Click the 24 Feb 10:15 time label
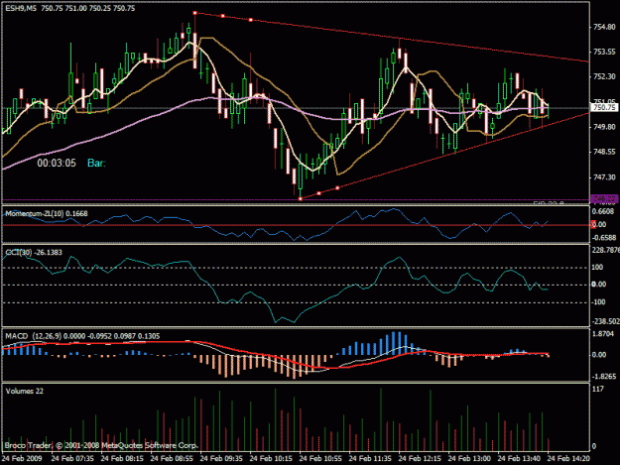Screen dimensions: 620x465 coord(271,459)
